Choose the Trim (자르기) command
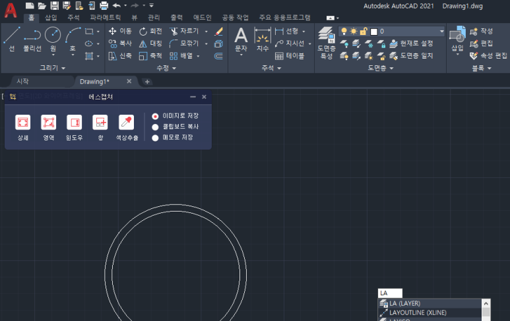 [x=184, y=31]
